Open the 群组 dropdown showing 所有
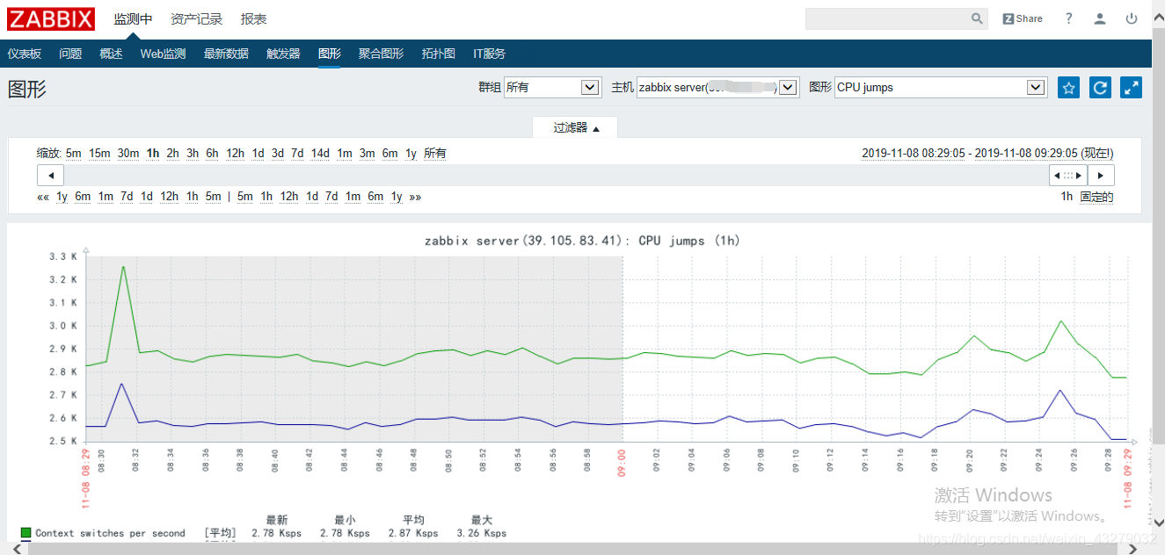 552,87
